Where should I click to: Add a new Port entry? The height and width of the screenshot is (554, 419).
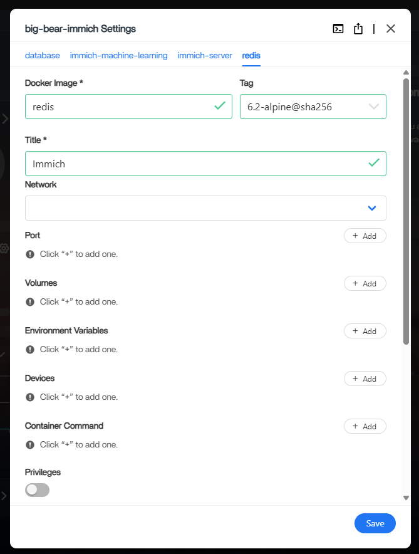pos(365,236)
